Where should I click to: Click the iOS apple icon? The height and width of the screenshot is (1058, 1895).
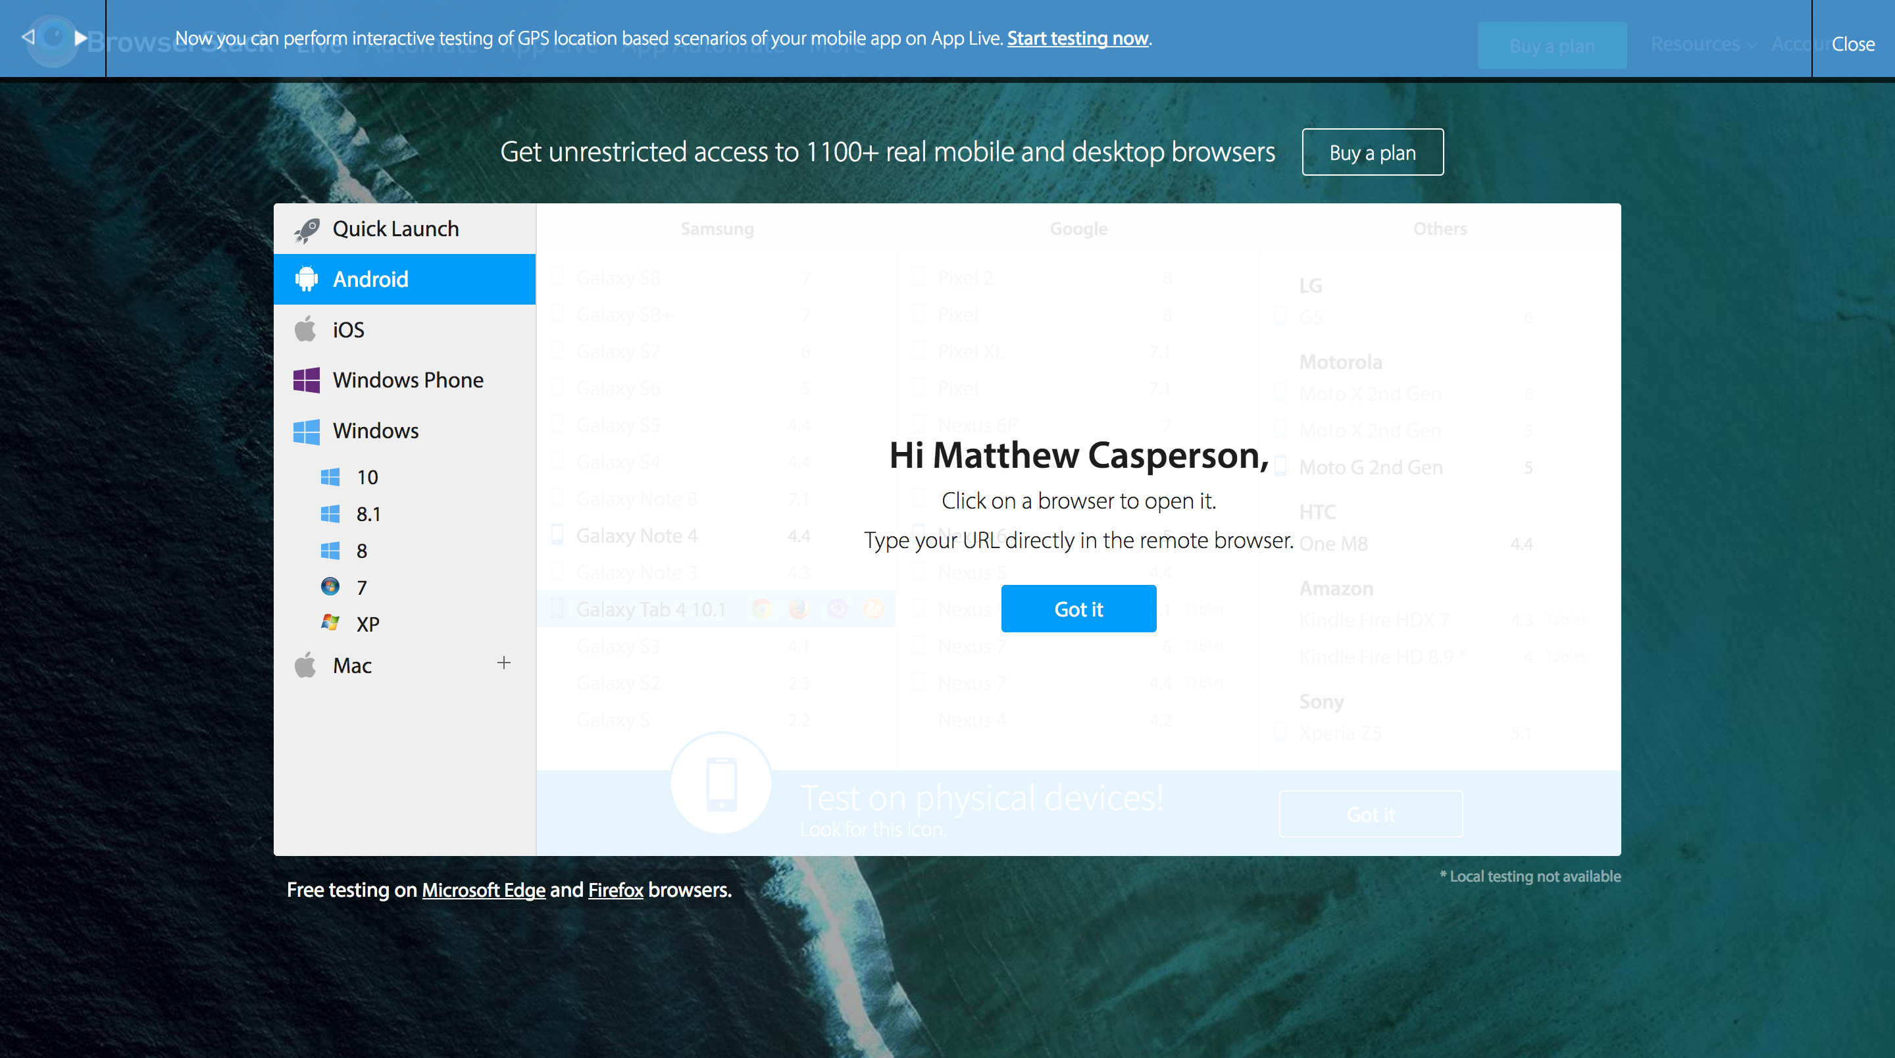pyautogui.click(x=305, y=329)
